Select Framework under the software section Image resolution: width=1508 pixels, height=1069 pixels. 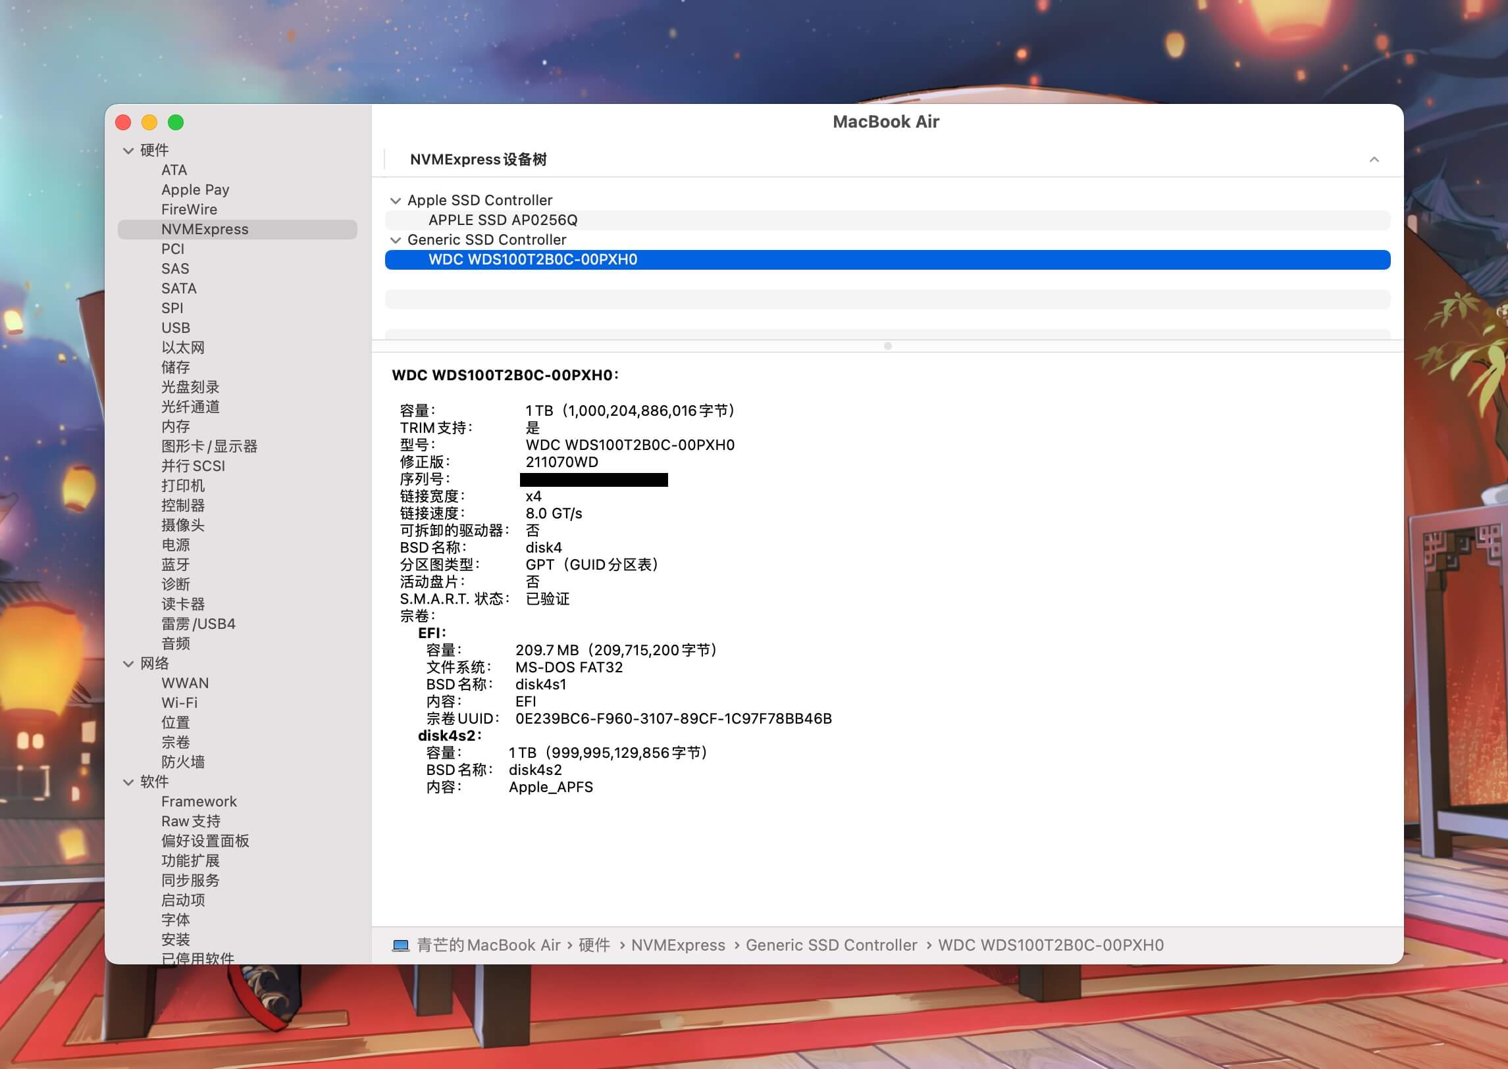(199, 802)
